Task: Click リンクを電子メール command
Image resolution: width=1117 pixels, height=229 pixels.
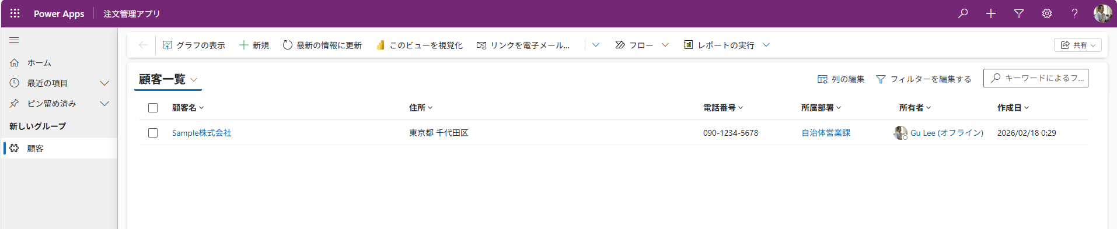Action: [x=523, y=45]
